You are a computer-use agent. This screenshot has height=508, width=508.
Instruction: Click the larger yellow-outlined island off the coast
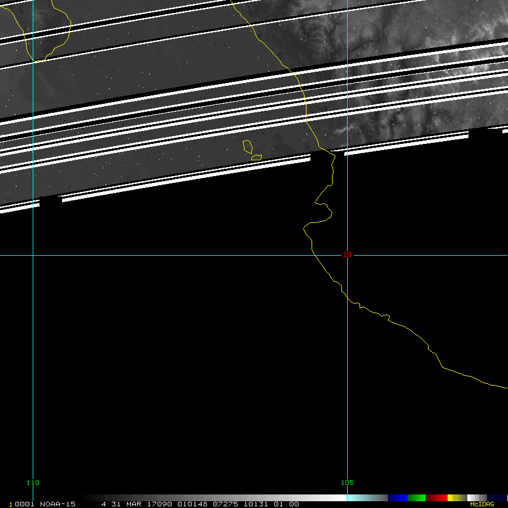tap(247, 147)
